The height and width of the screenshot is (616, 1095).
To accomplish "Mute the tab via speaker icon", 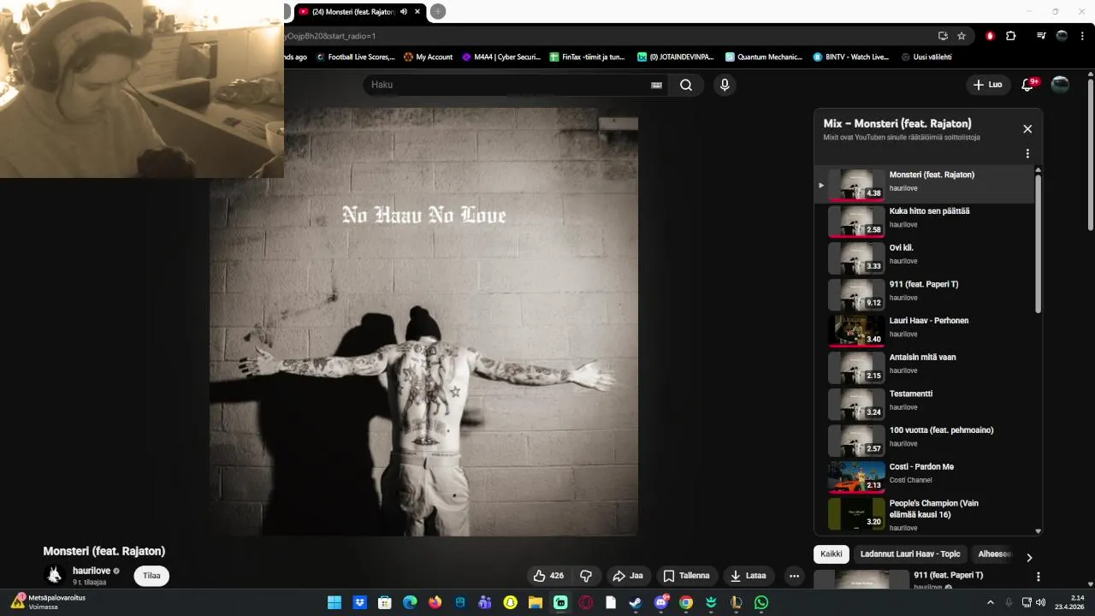I will click(404, 11).
